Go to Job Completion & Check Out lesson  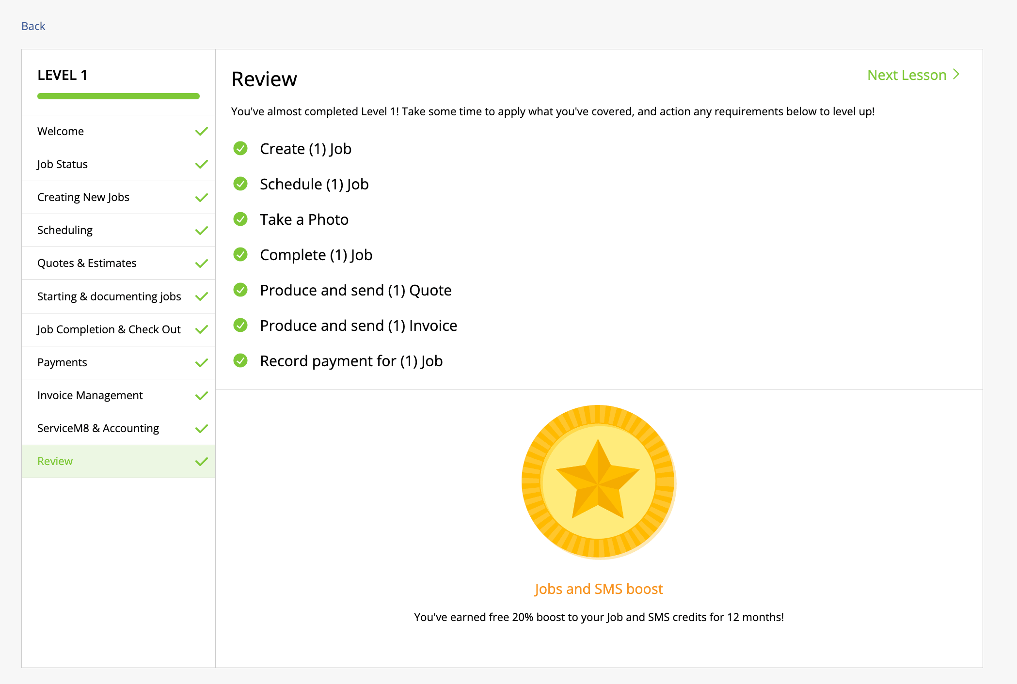[x=109, y=329]
